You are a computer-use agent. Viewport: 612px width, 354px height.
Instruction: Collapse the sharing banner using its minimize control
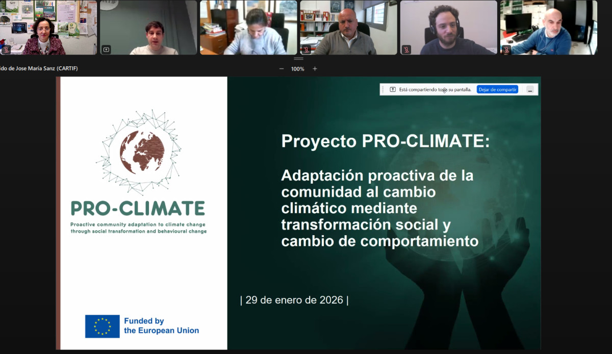click(530, 89)
